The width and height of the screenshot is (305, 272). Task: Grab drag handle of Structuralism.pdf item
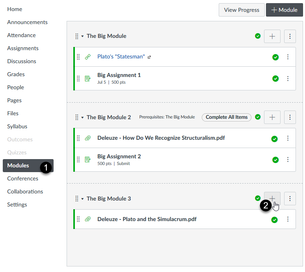tap(78, 138)
